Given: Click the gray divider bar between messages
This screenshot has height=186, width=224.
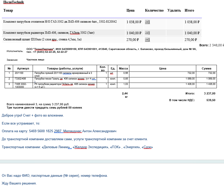Looking at the screenshot, I should (x=112, y=162).
